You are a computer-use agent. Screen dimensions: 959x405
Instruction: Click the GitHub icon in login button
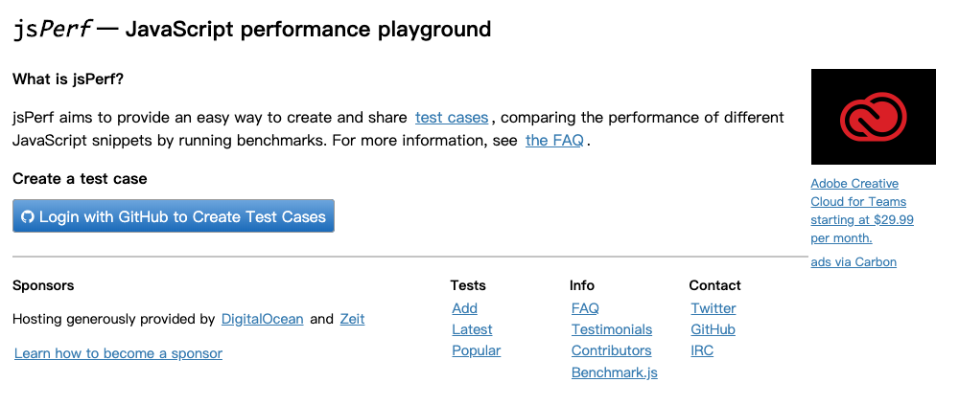pos(28,216)
